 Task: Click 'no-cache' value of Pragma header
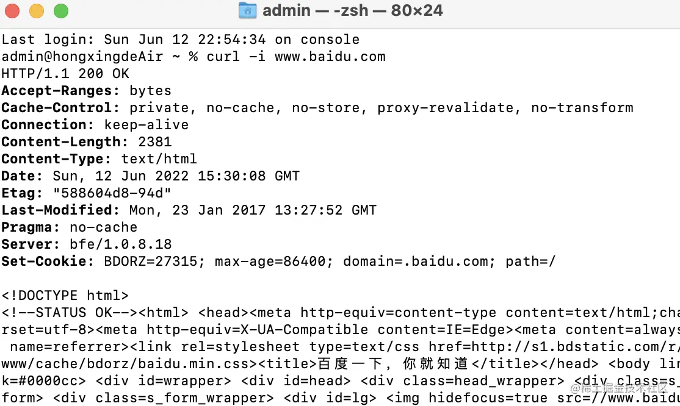pyautogui.click(x=104, y=227)
